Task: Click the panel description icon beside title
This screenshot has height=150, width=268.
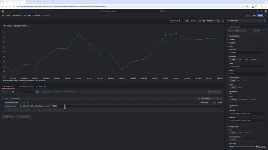Action: click(28, 26)
